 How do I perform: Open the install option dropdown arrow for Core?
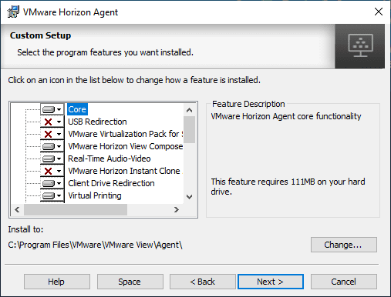[x=59, y=109]
